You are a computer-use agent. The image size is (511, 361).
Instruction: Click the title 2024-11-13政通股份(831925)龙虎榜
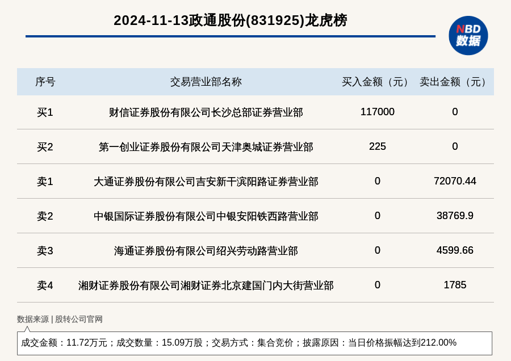point(231,20)
